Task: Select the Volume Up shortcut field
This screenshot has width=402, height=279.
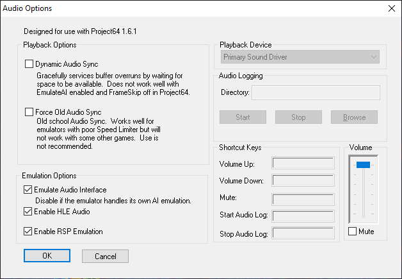Action: click(x=303, y=164)
